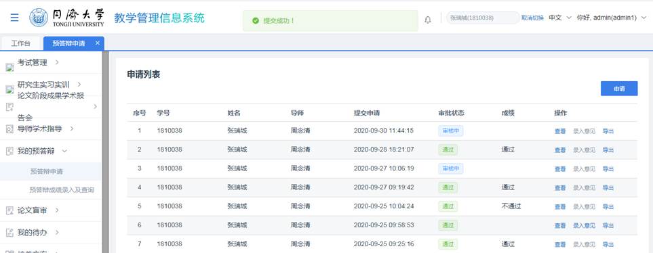Select 预答辩成绩录入及查询 menu item
The height and width of the screenshot is (253, 653).
pos(62,190)
